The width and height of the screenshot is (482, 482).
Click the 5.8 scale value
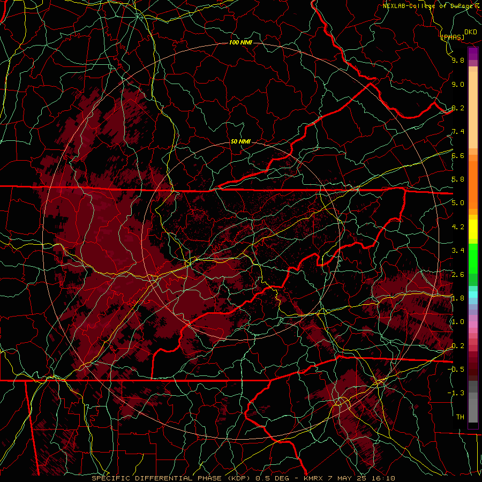tap(458, 179)
